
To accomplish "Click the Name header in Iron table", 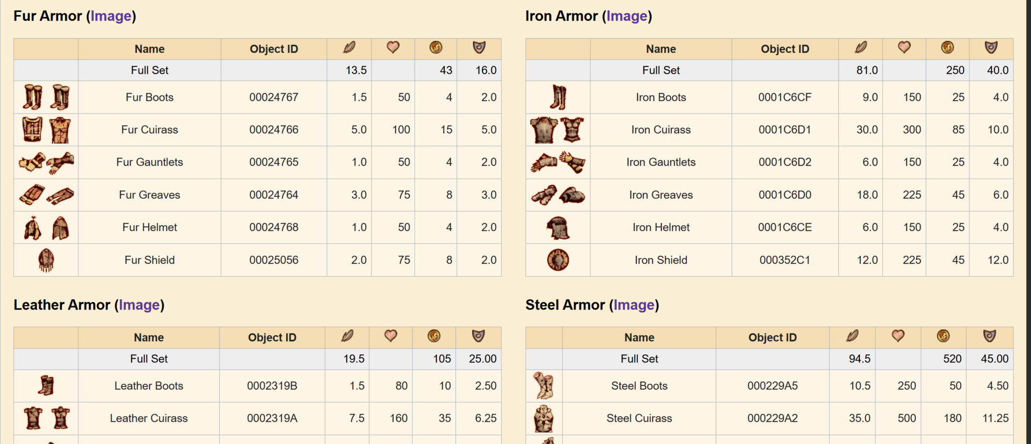I will [x=661, y=49].
